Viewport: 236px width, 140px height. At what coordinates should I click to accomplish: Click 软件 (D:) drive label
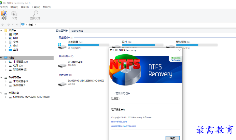[127, 42]
